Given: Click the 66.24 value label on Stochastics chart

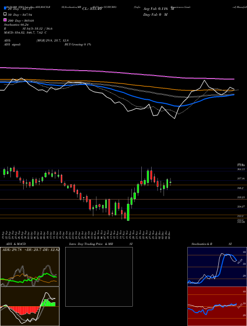Looking at the screenshot, I should tap(240, 261).
